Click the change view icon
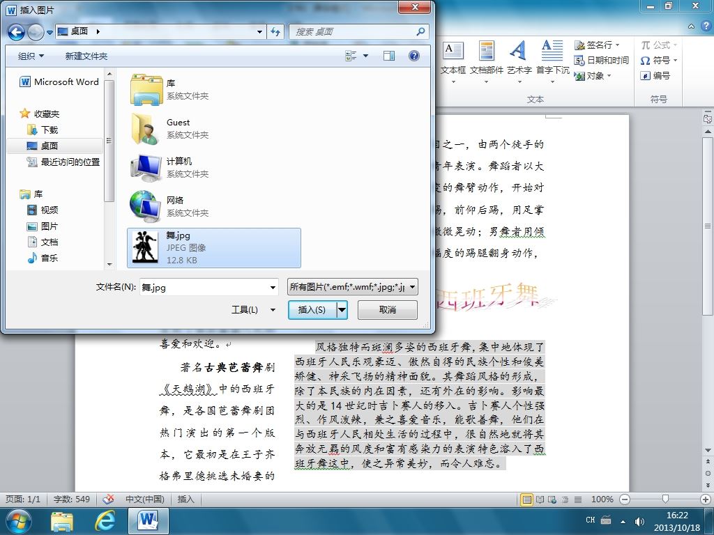The image size is (714, 535). point(351,56)
